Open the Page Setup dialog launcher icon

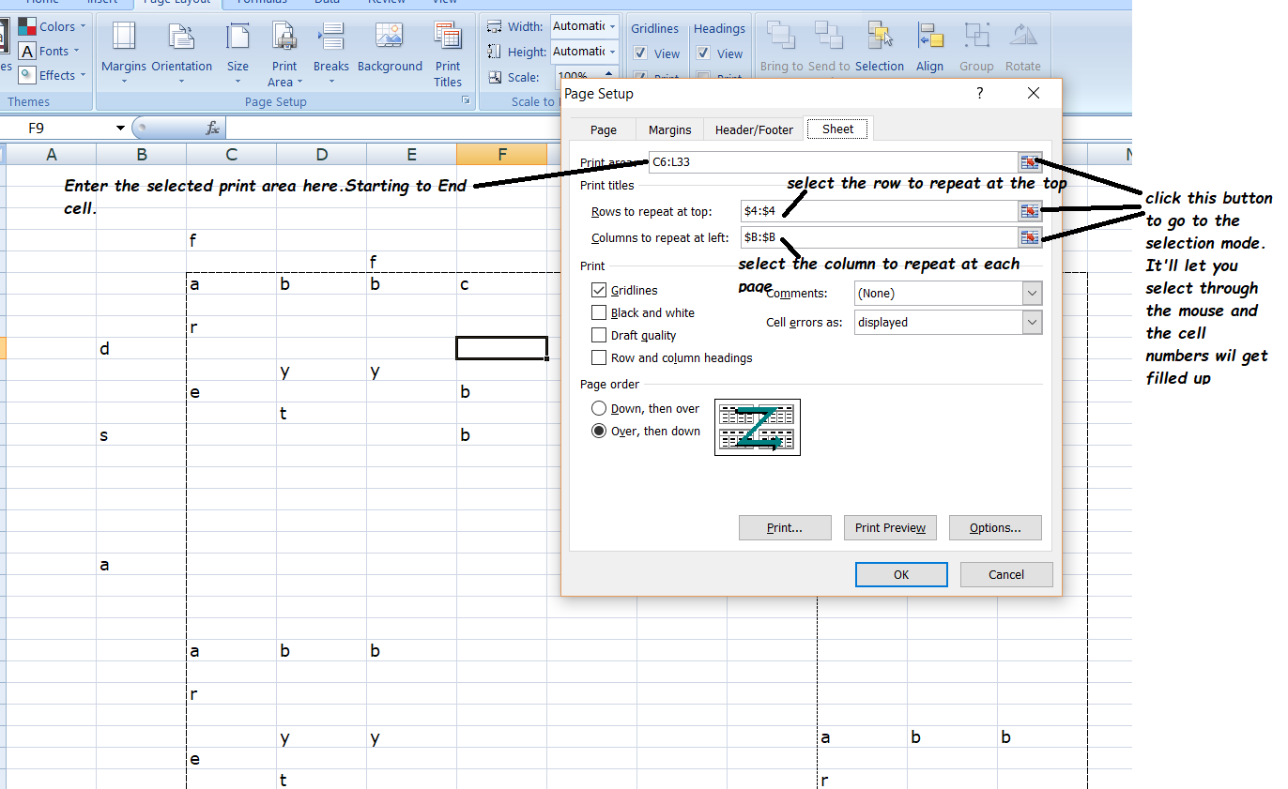click(467, 99)
